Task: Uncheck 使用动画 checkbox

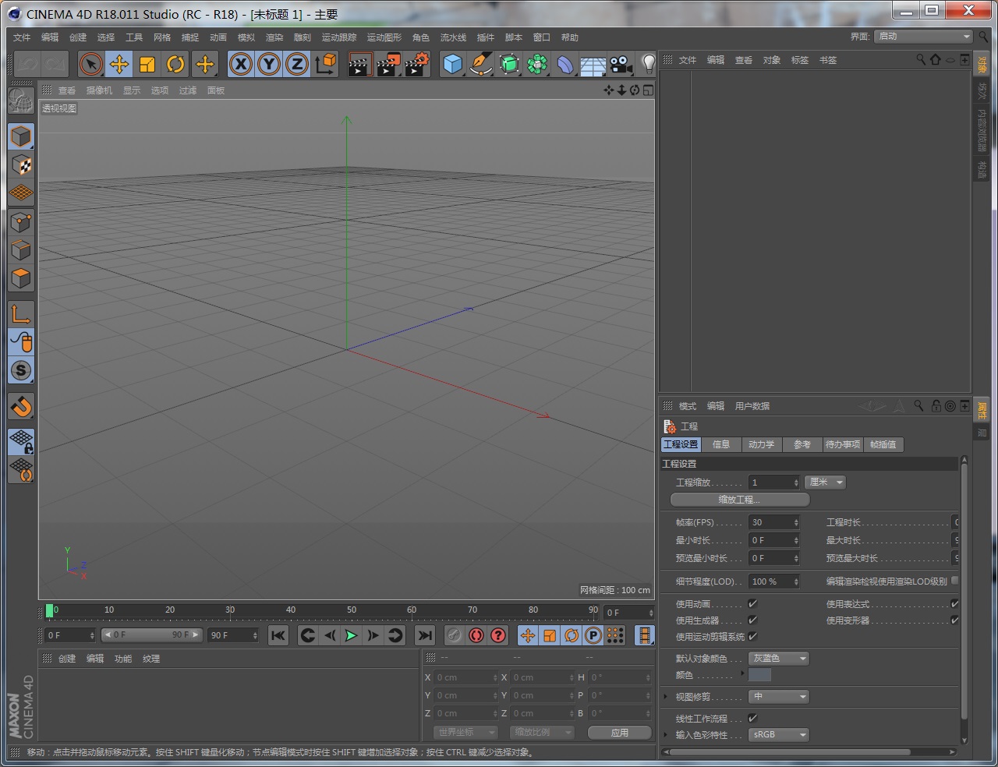Action: [x=752, y=603]
